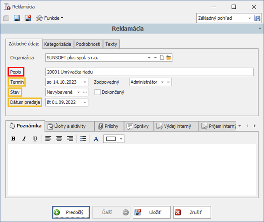
Task: Enable the Dokončený checkbox
Action: point(97,92)
